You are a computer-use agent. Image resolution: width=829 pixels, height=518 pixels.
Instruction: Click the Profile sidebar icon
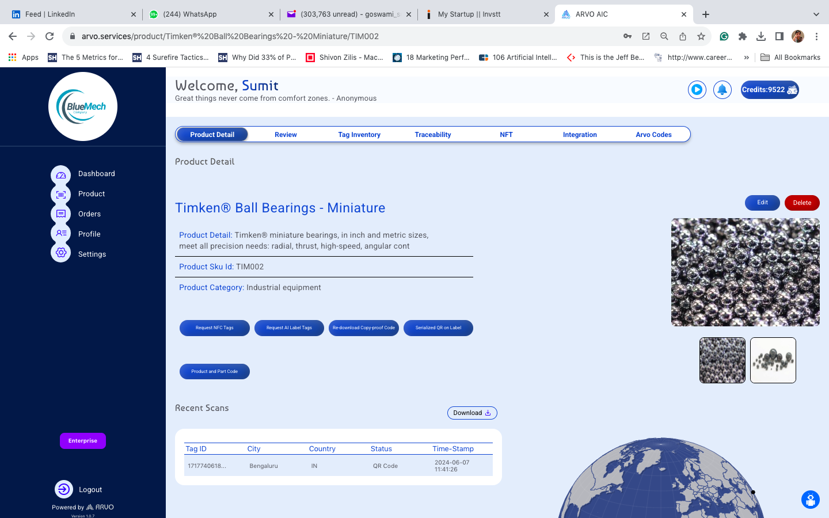pyautogui.click(x=61, y=233)
